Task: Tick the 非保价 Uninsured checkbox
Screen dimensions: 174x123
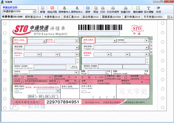Action: (22, 82)
